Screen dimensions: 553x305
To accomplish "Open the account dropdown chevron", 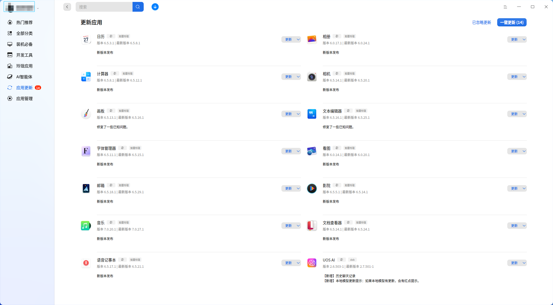I will click(x=38, y=8).
